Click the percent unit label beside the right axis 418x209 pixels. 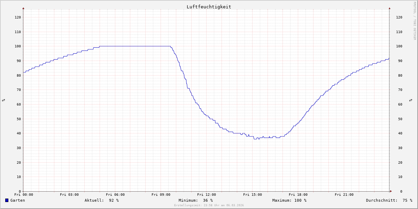pyautogui.click(x=410, y=100)
